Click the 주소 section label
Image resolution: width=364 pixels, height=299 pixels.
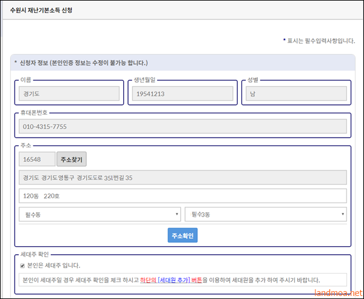click(x=25, y=146)
